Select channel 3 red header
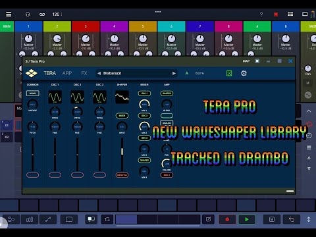Viewport: 316px width, 237px height. pyautogui.click(x=86, y=26)
